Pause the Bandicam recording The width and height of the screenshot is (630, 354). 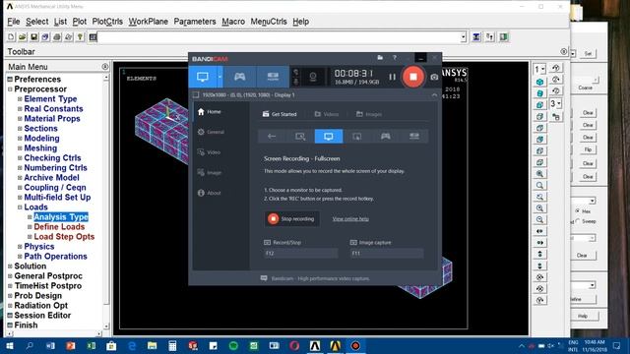click(x=392, y=77)
